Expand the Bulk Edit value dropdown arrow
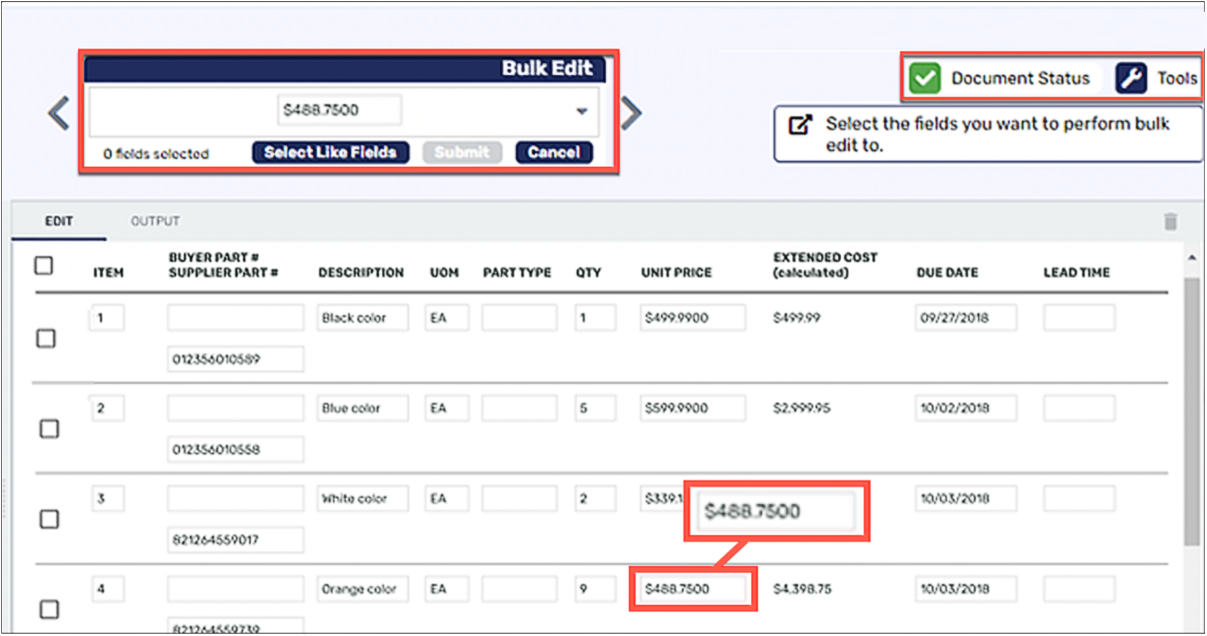The width and height of the screenshot is (1207, 636). click(x=581, y=111)
